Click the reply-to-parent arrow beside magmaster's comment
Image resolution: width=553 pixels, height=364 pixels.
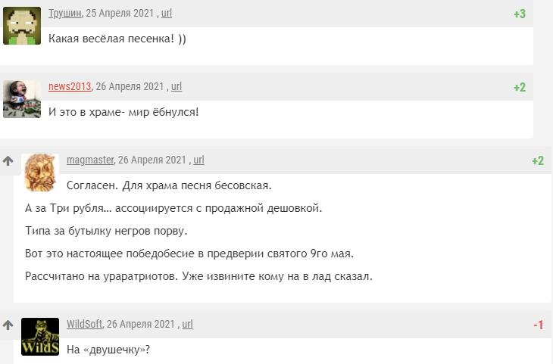8,161
